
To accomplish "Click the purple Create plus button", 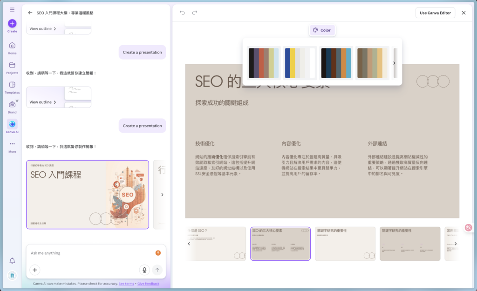I will [12, 23].
